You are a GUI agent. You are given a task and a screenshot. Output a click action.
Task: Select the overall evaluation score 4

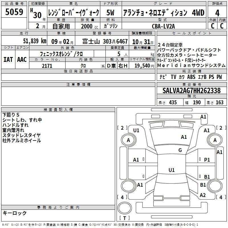pyautogui.click(x=217, y=13)
